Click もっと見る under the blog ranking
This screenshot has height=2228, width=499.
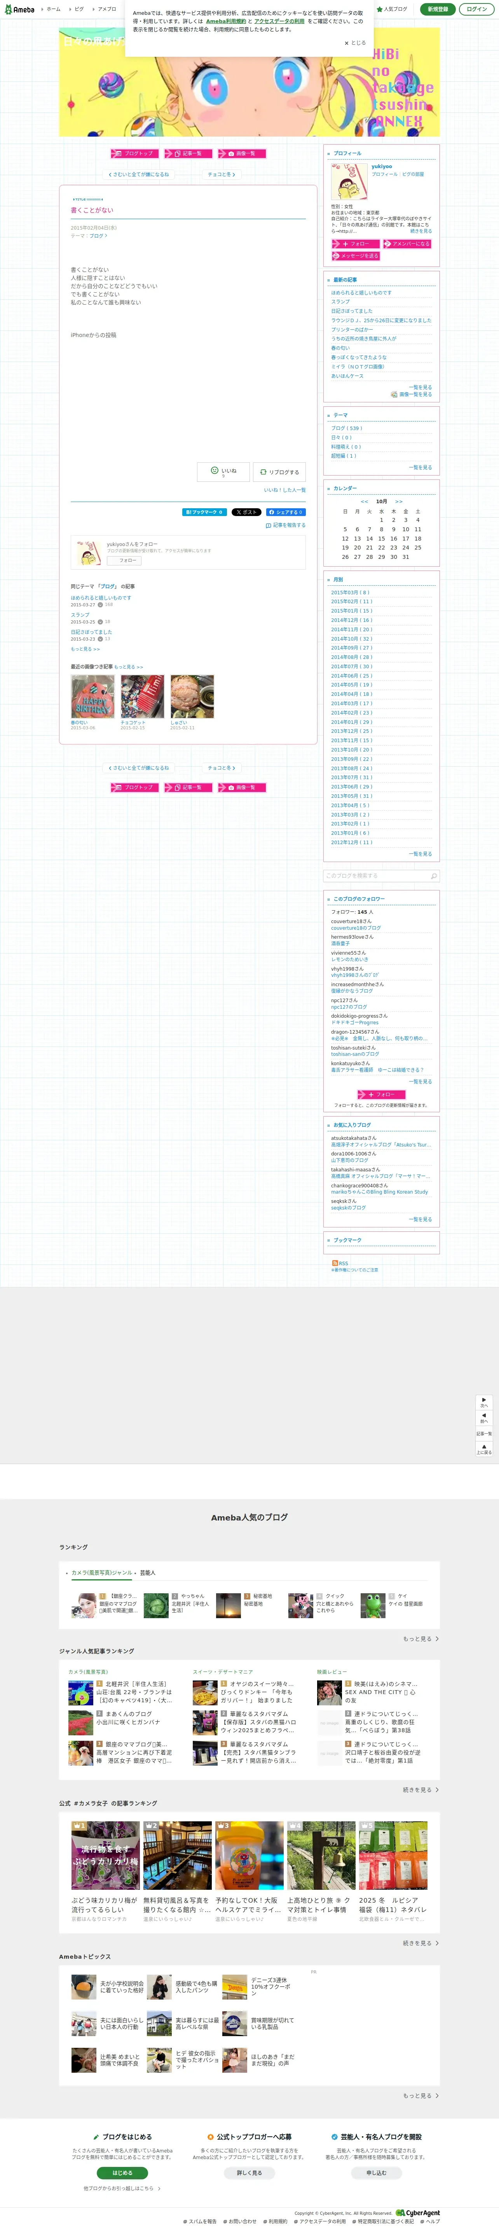click(420, 1639)
